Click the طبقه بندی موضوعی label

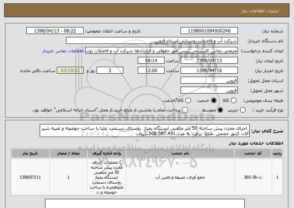coord(263,101)
